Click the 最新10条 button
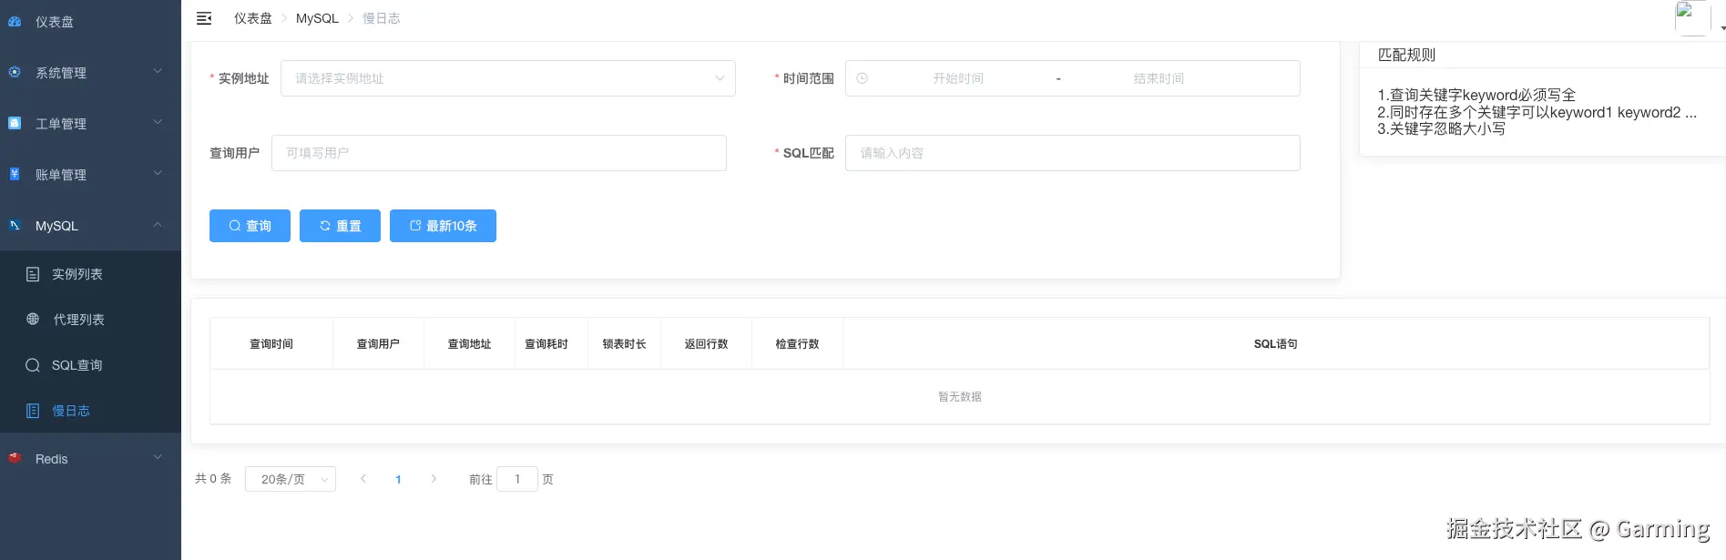 click(443, 226)
